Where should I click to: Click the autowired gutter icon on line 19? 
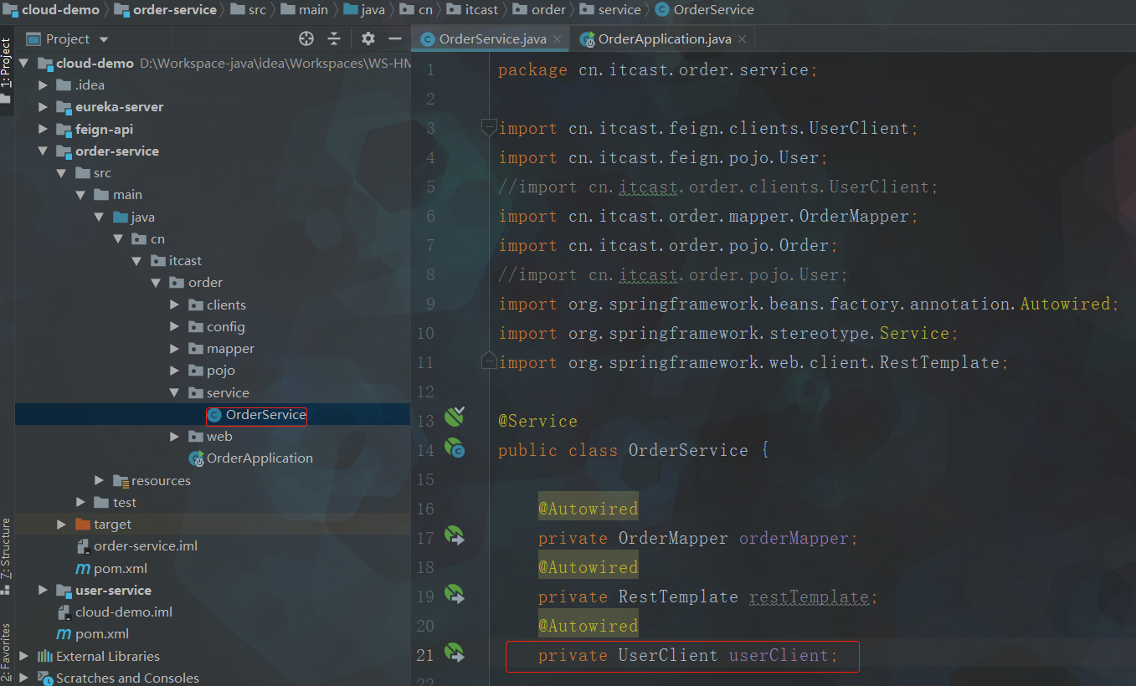pyautogui.click(x=454, y=595)
